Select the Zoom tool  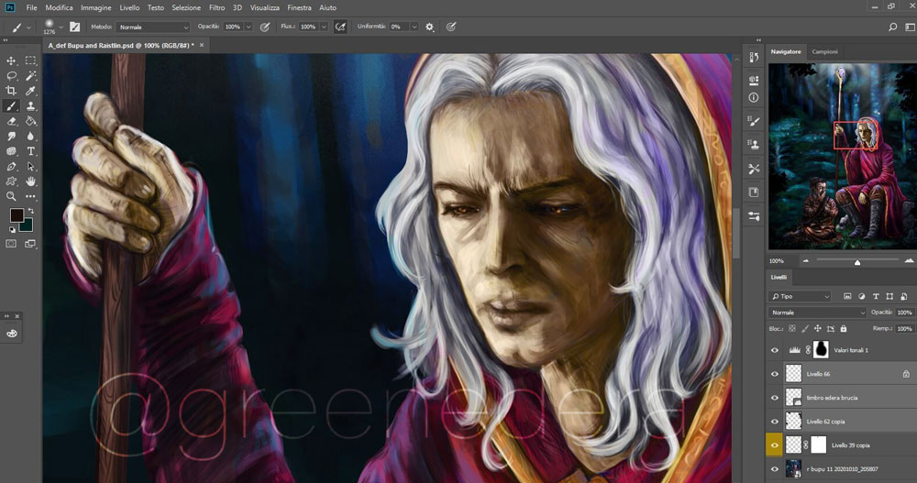pyautogui.click(x=11, y=197)
